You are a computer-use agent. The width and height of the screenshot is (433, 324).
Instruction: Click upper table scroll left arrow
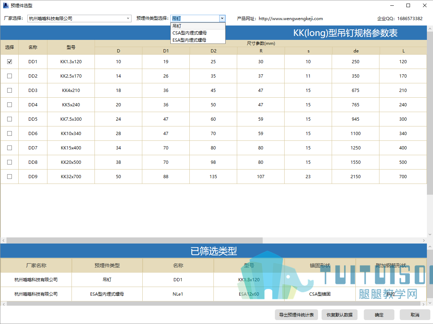point(3,240)
